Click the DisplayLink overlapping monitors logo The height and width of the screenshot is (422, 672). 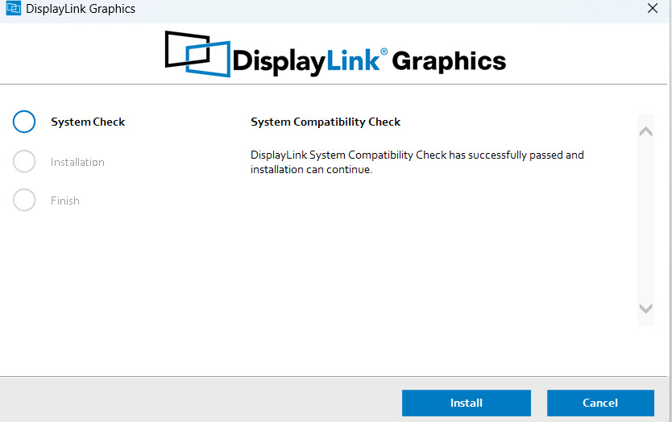pyautogui.click(x=197, y=53)
